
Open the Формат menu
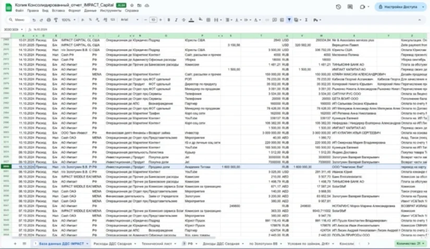[x=75, y=11]
